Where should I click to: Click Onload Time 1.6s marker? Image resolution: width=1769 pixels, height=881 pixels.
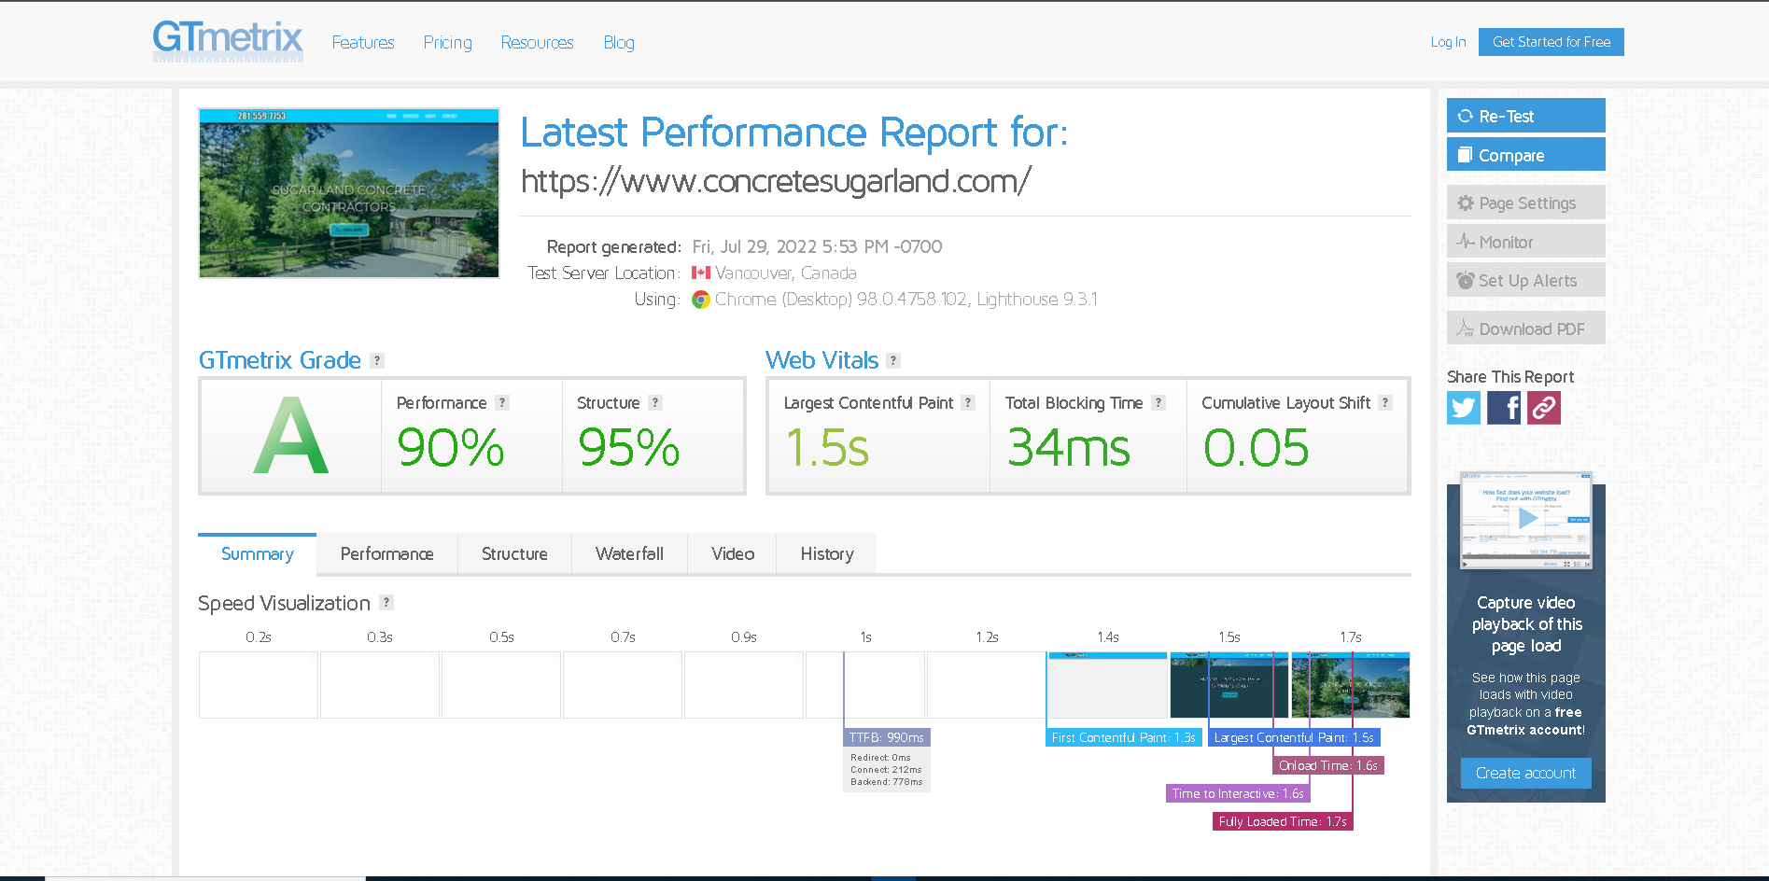pyautogui.click(x=1328, y=765)
